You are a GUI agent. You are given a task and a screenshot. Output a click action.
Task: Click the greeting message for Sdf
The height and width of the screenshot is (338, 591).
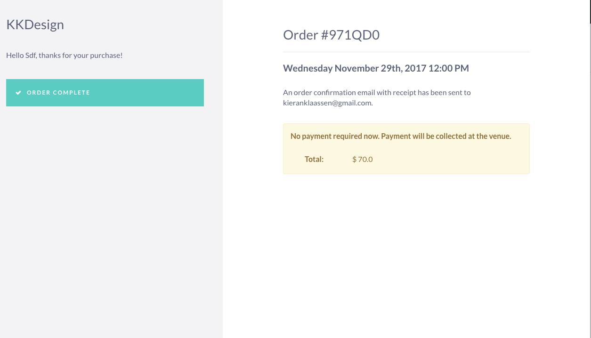click(64, 55)
